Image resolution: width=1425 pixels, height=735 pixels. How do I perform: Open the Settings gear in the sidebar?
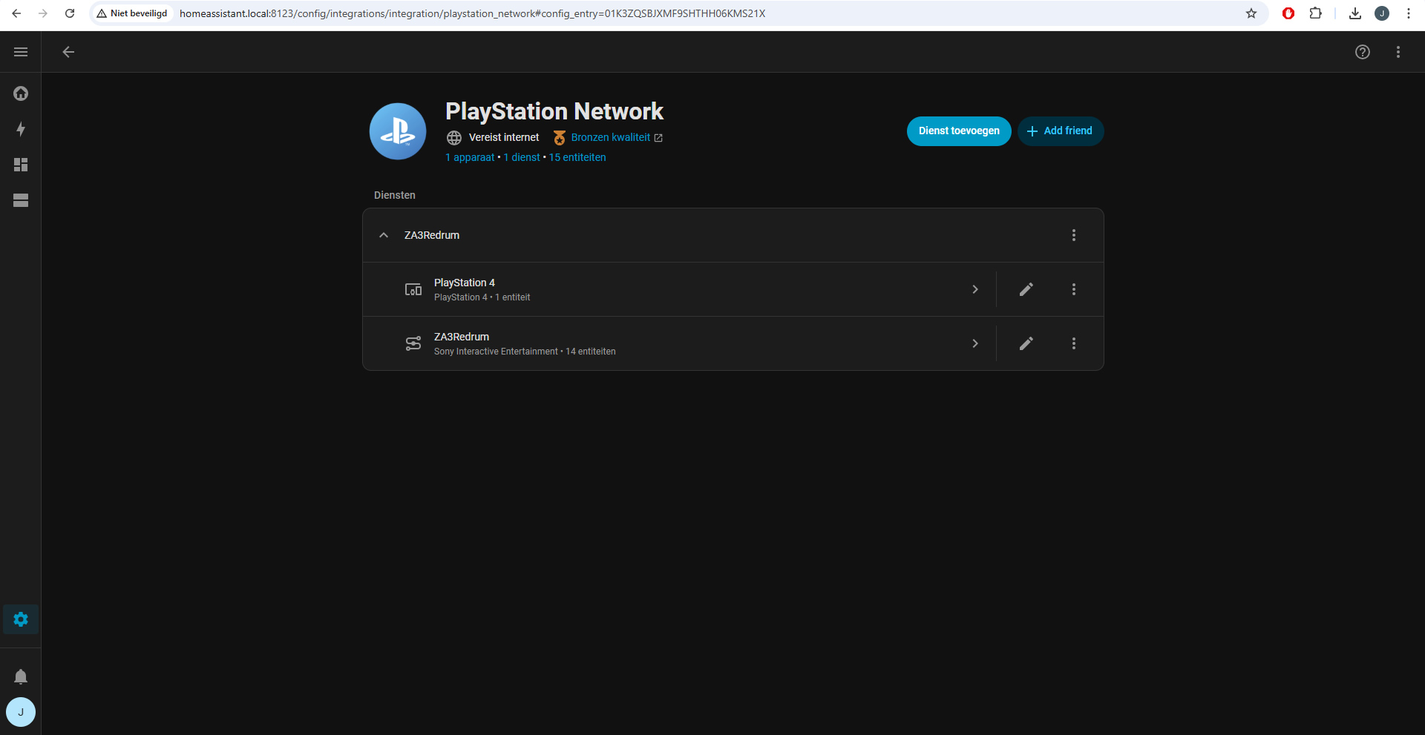pos(21,619)
